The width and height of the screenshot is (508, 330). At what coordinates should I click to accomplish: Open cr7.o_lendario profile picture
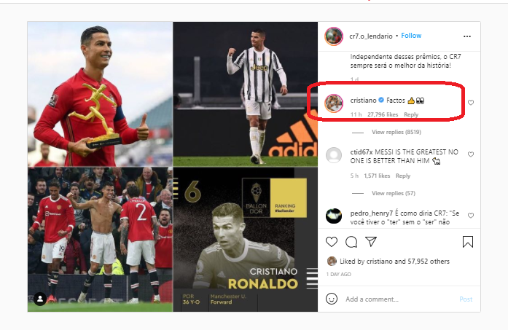coord(334,36)
